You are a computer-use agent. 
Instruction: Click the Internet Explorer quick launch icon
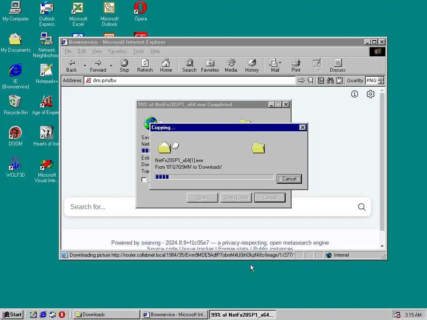[43, 315]
